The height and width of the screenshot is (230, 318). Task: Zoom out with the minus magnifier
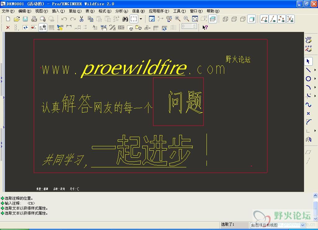pos(186,19)
